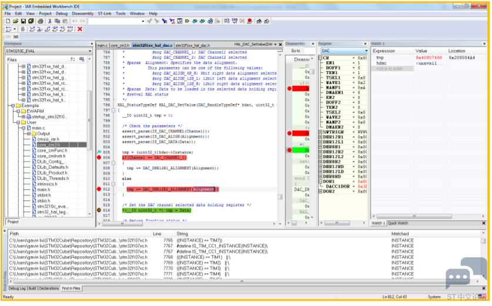Click the Open file folder icon
This screenshot has width=492, height=306.
(15, 21)
